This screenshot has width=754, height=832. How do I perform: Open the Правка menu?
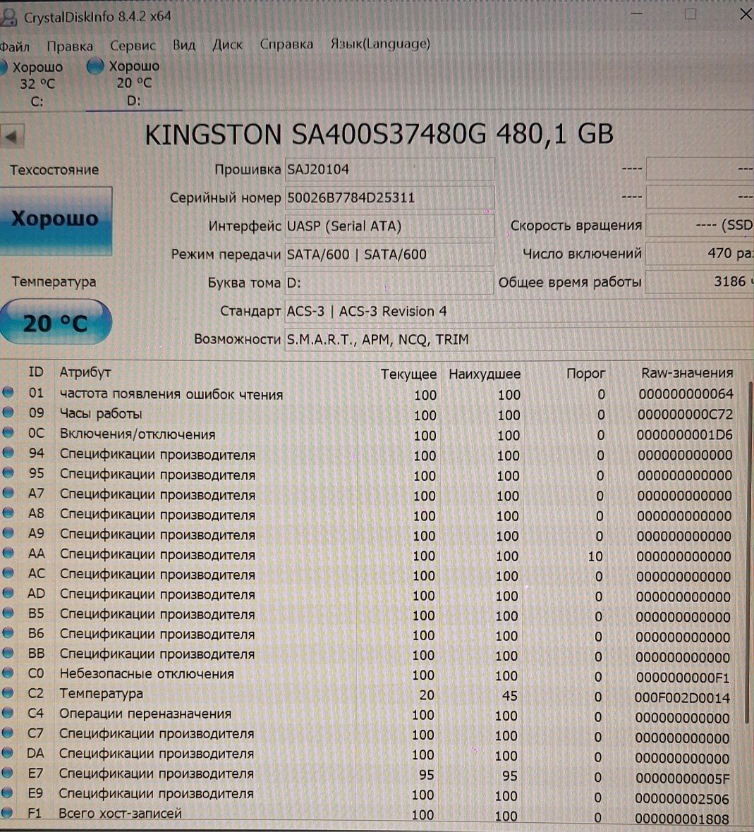click(70, 46)
